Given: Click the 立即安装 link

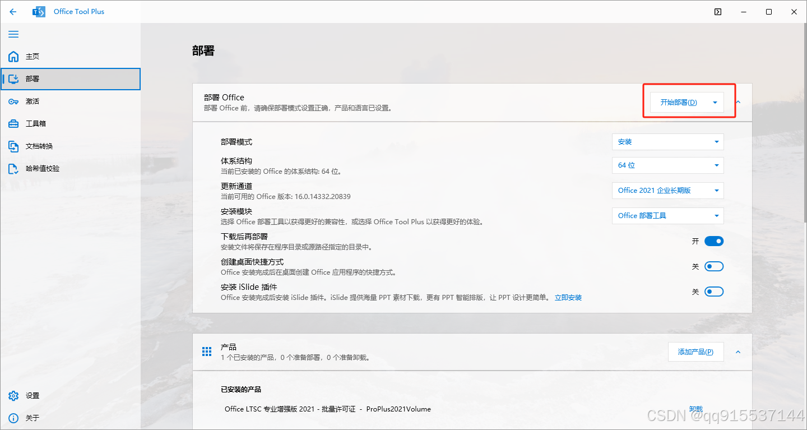Looking at the screenshot, I should pyautogui.click(x=568, y=298).
